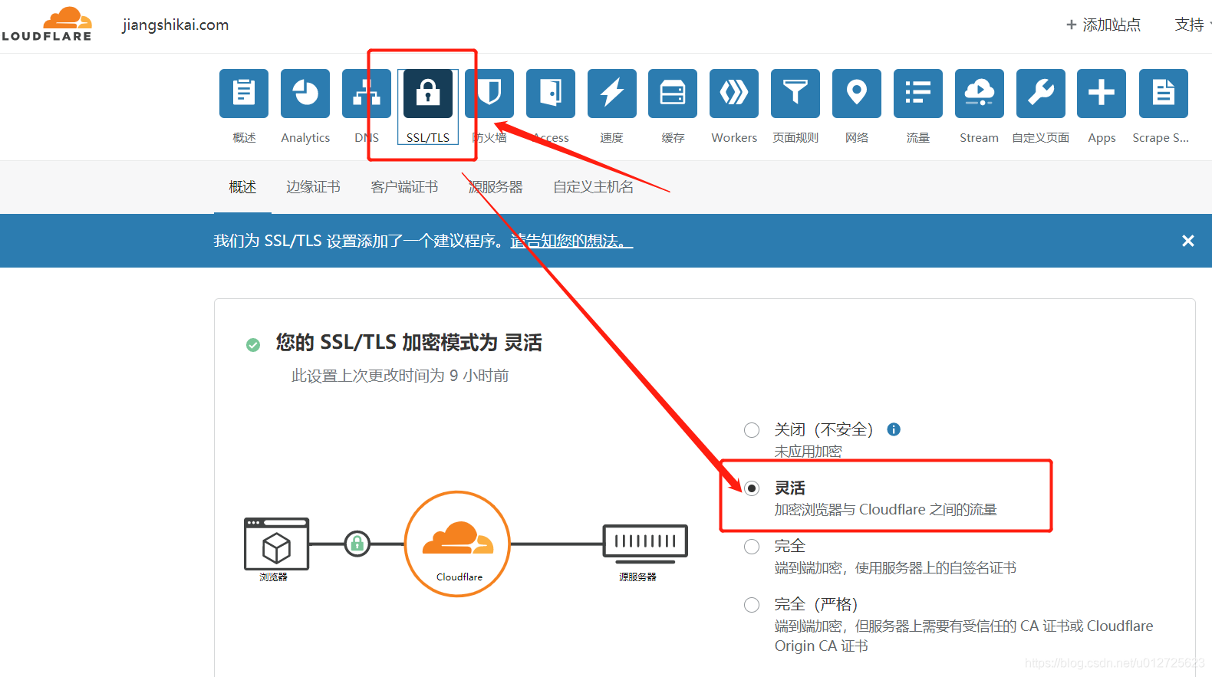Switch to the 概述 sub-tab

[x=242, y=187]
